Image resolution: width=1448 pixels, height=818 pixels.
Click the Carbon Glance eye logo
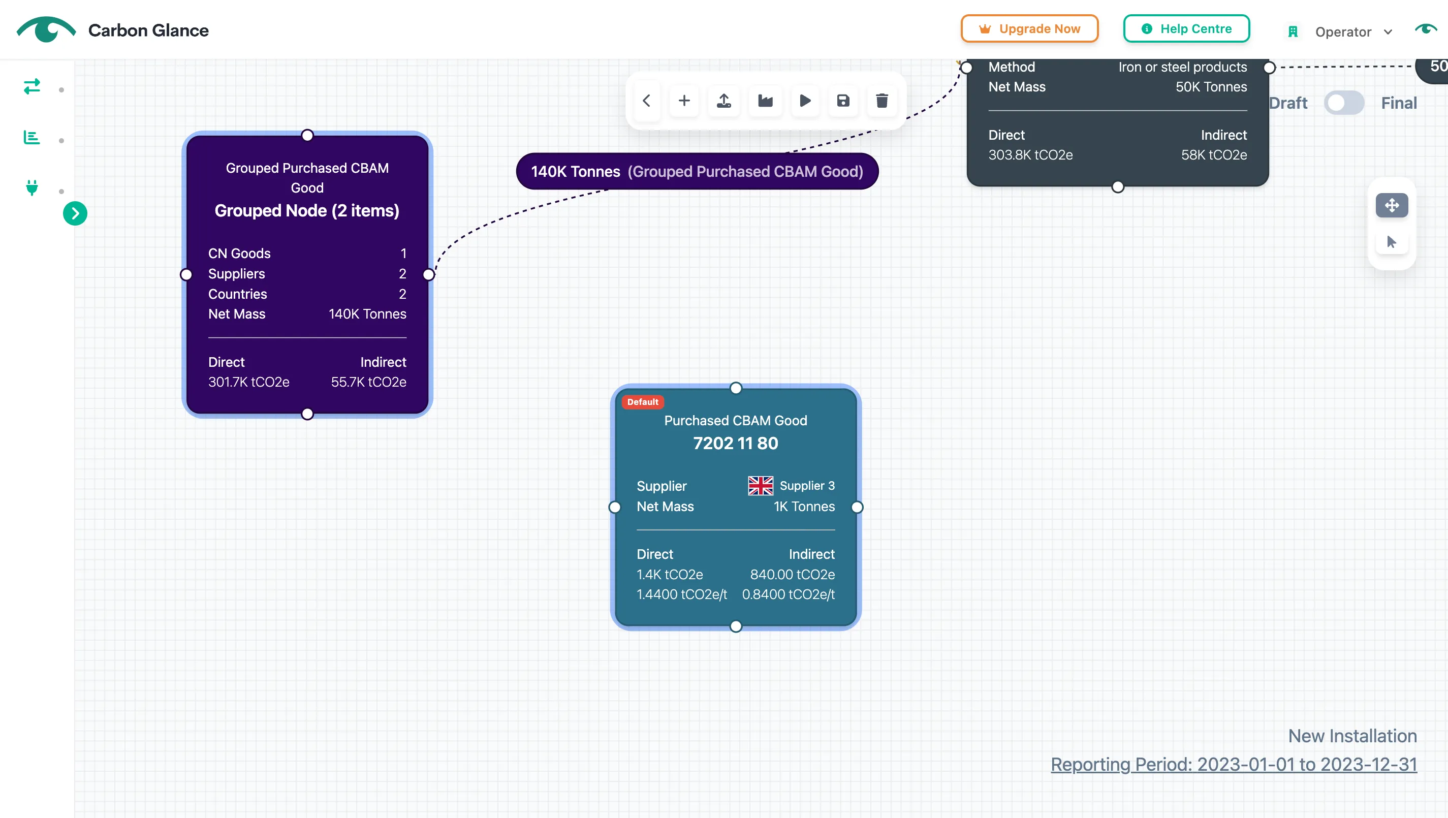(x=46, y=29)
